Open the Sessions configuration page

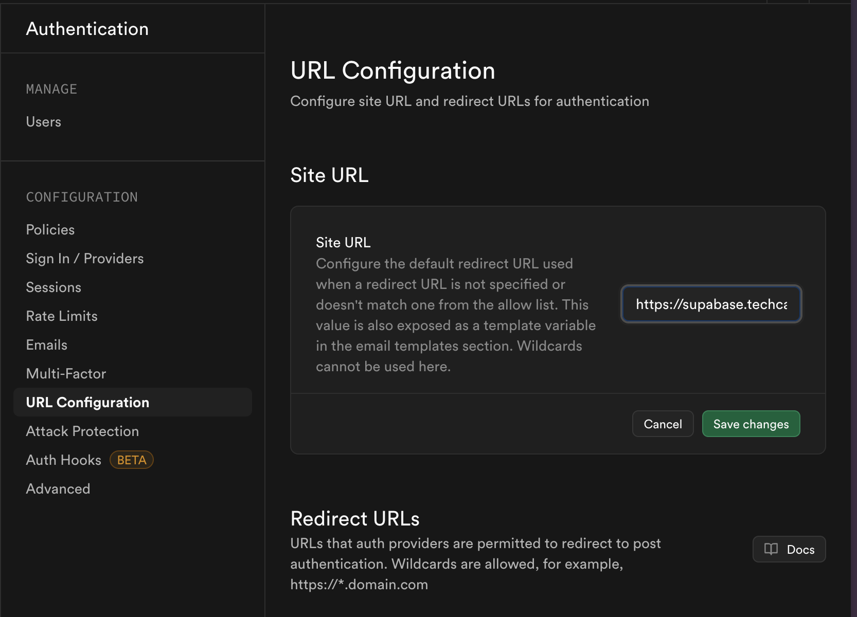point(53,287)
